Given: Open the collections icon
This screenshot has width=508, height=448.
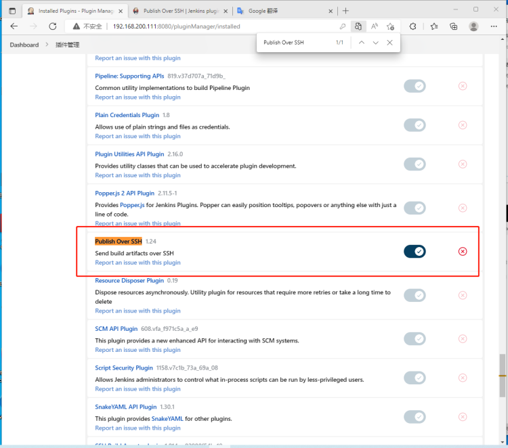Looking at the screenshot, I should [454, 26].
